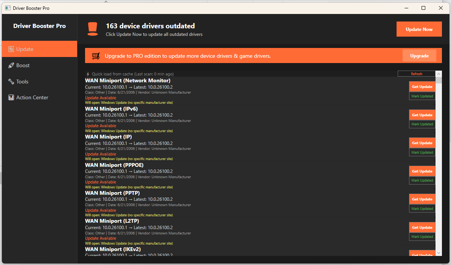Click "Quick load from cache" status text
The height and width of the screenshot is (265, 451).
(133, 74)
